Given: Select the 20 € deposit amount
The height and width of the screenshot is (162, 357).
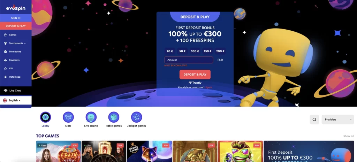Looking at the screenshot, I should point(170,51).
